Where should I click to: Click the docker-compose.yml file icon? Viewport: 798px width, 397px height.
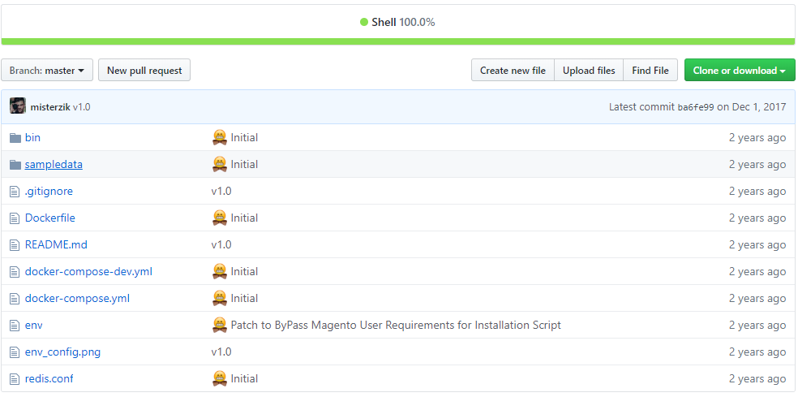[x=15, y=299]
